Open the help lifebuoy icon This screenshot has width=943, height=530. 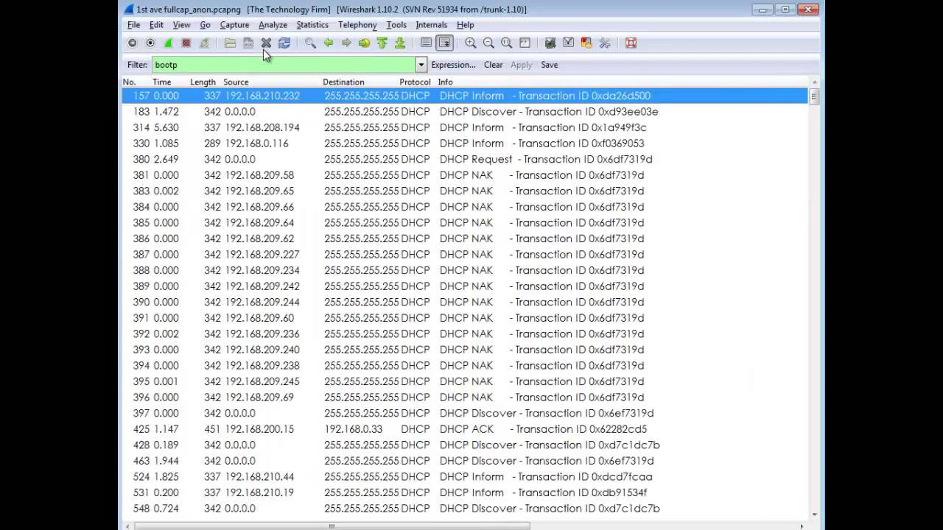[x=631, y=43]
